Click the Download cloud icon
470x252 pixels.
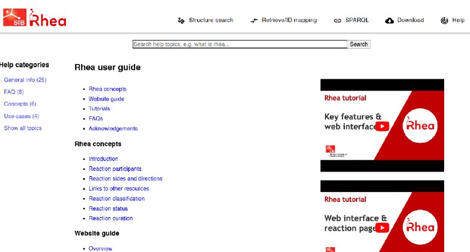(390, 21)
